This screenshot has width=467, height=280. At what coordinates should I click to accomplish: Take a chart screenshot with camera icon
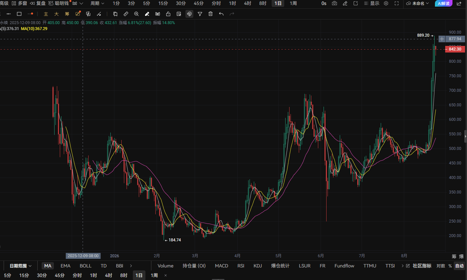tap(334, 3)
